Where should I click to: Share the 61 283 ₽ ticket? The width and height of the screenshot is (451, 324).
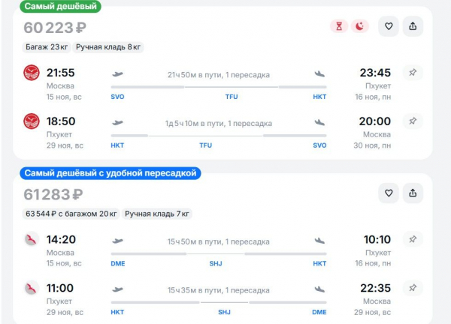[x=413, y=193]
